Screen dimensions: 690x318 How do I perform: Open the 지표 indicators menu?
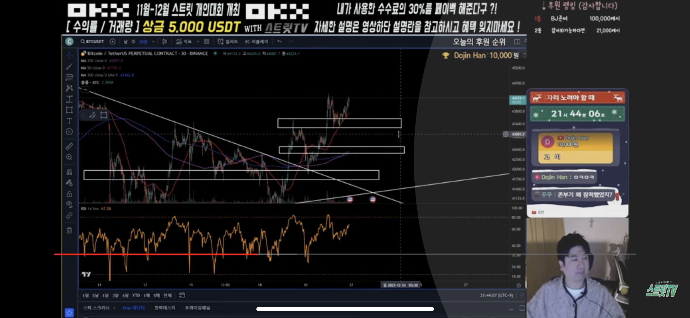pyautogui.click(x=184, y=42)
